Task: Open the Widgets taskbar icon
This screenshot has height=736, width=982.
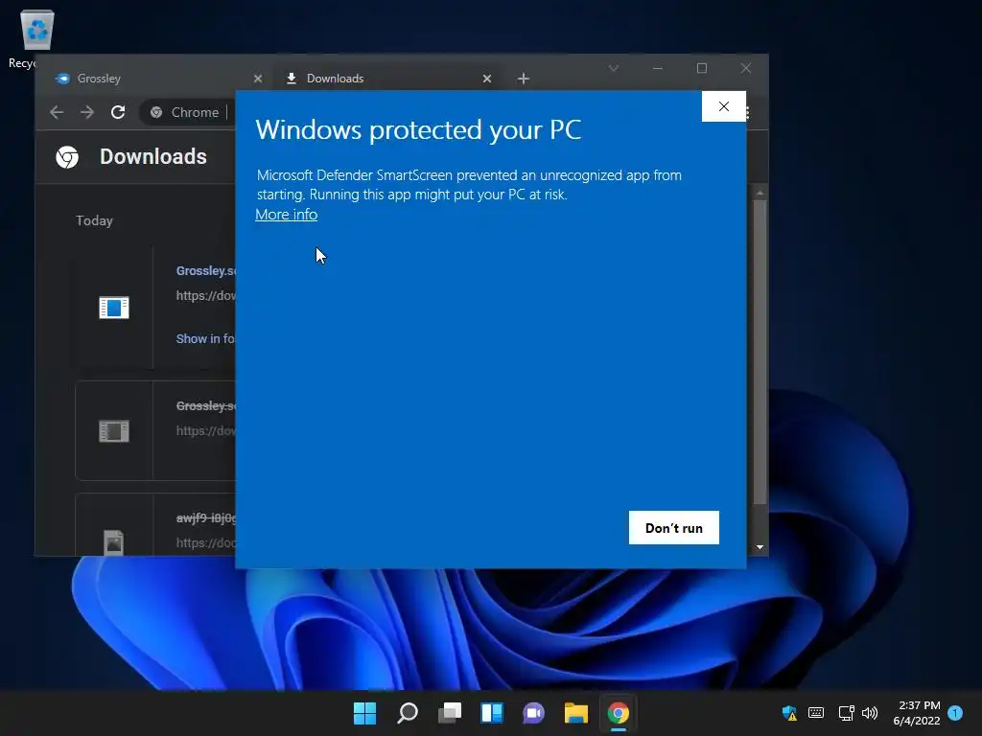Action: 492,713
